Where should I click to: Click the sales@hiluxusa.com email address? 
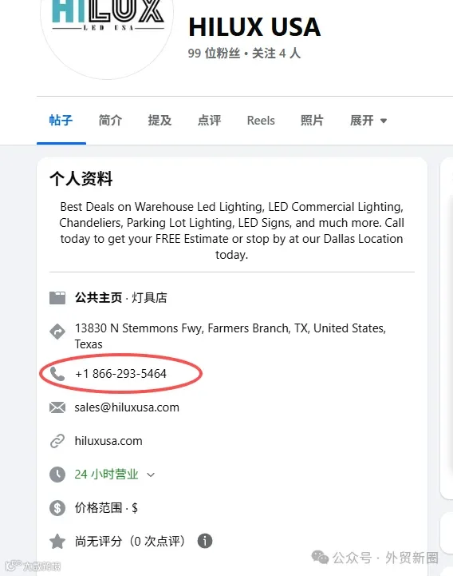[127, 407]
